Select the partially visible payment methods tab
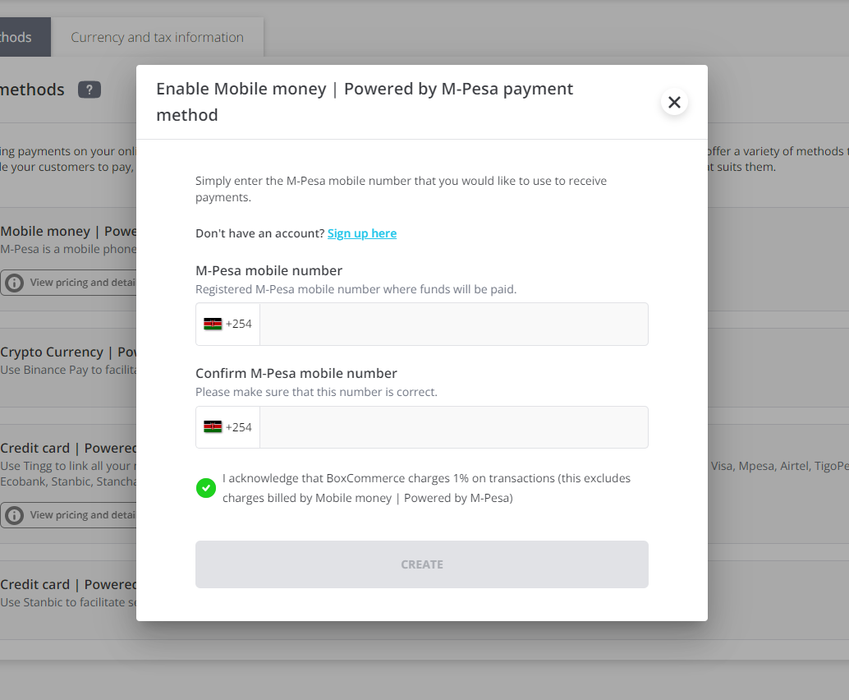The width and height of the screenshot is (849, 700). coord(20,38)
